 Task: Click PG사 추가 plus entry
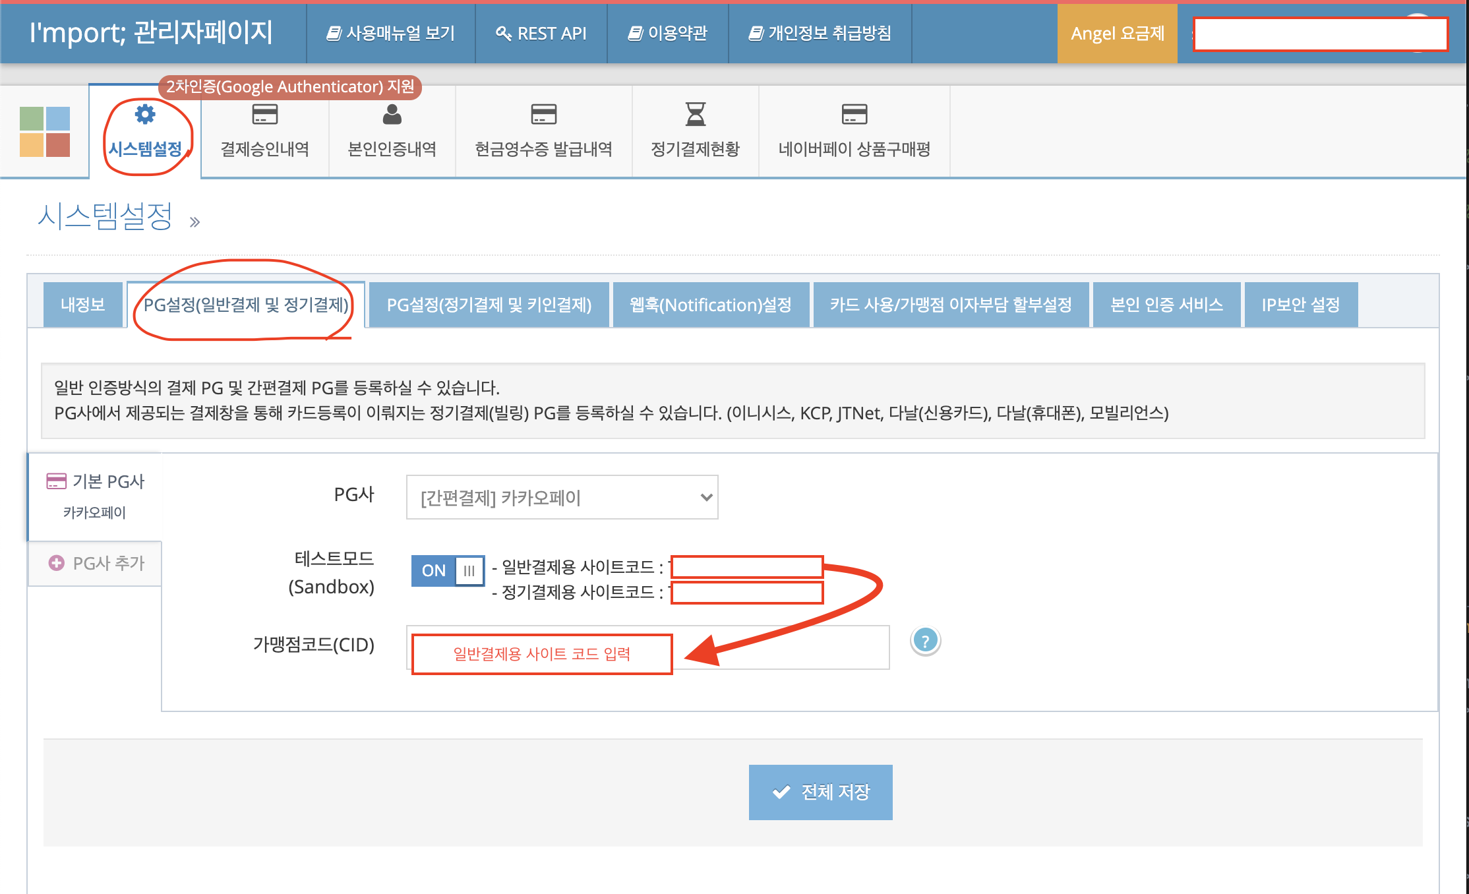96,563
